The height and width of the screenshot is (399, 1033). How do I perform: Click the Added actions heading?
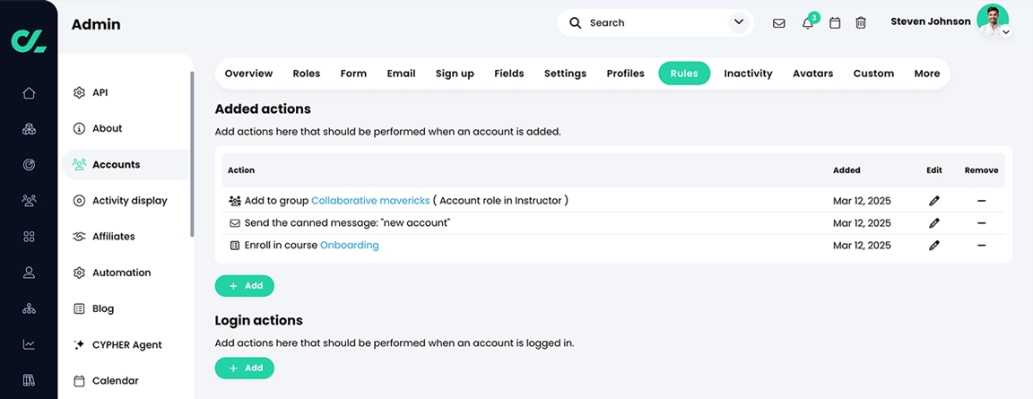[262, 109]
